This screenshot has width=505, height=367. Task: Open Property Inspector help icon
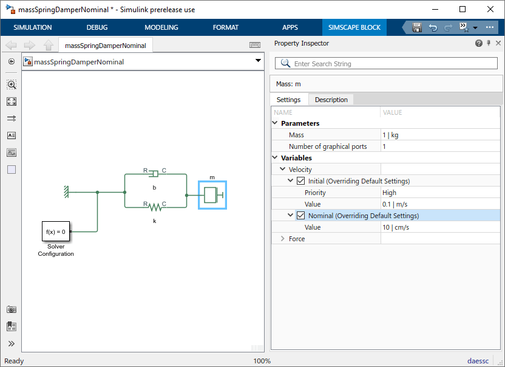[x=478, y=43]
